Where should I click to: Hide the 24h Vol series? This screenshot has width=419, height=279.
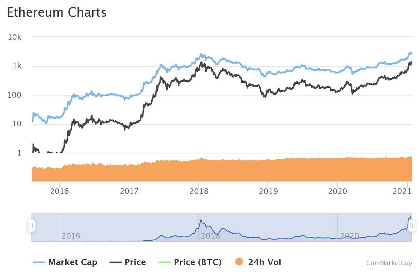(x=264, y=262)
